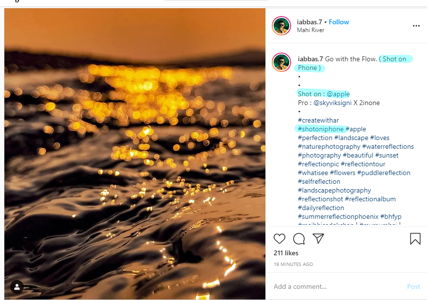
Task: Open the #createwithar hashtag
Action: (x=318, y=120)
